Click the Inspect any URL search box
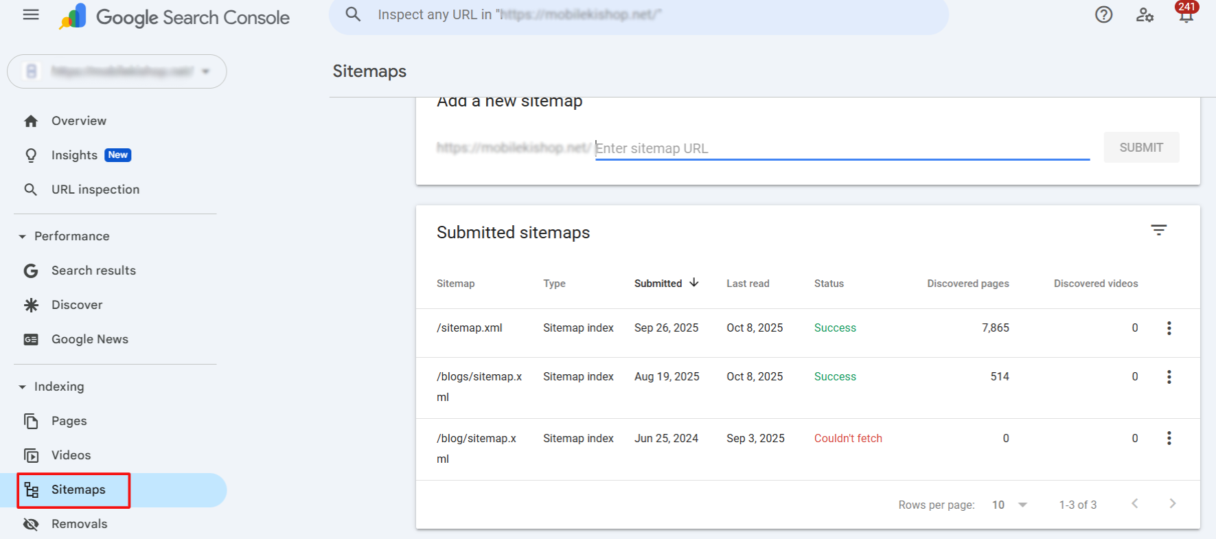 pos(639,15)
